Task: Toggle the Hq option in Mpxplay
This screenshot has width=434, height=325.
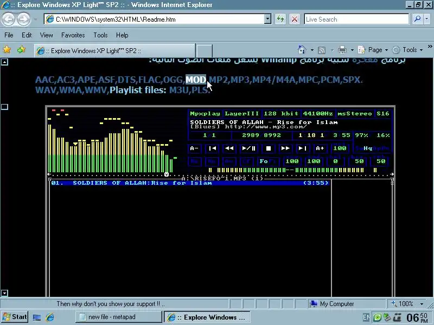Action: tap(368, 148)
